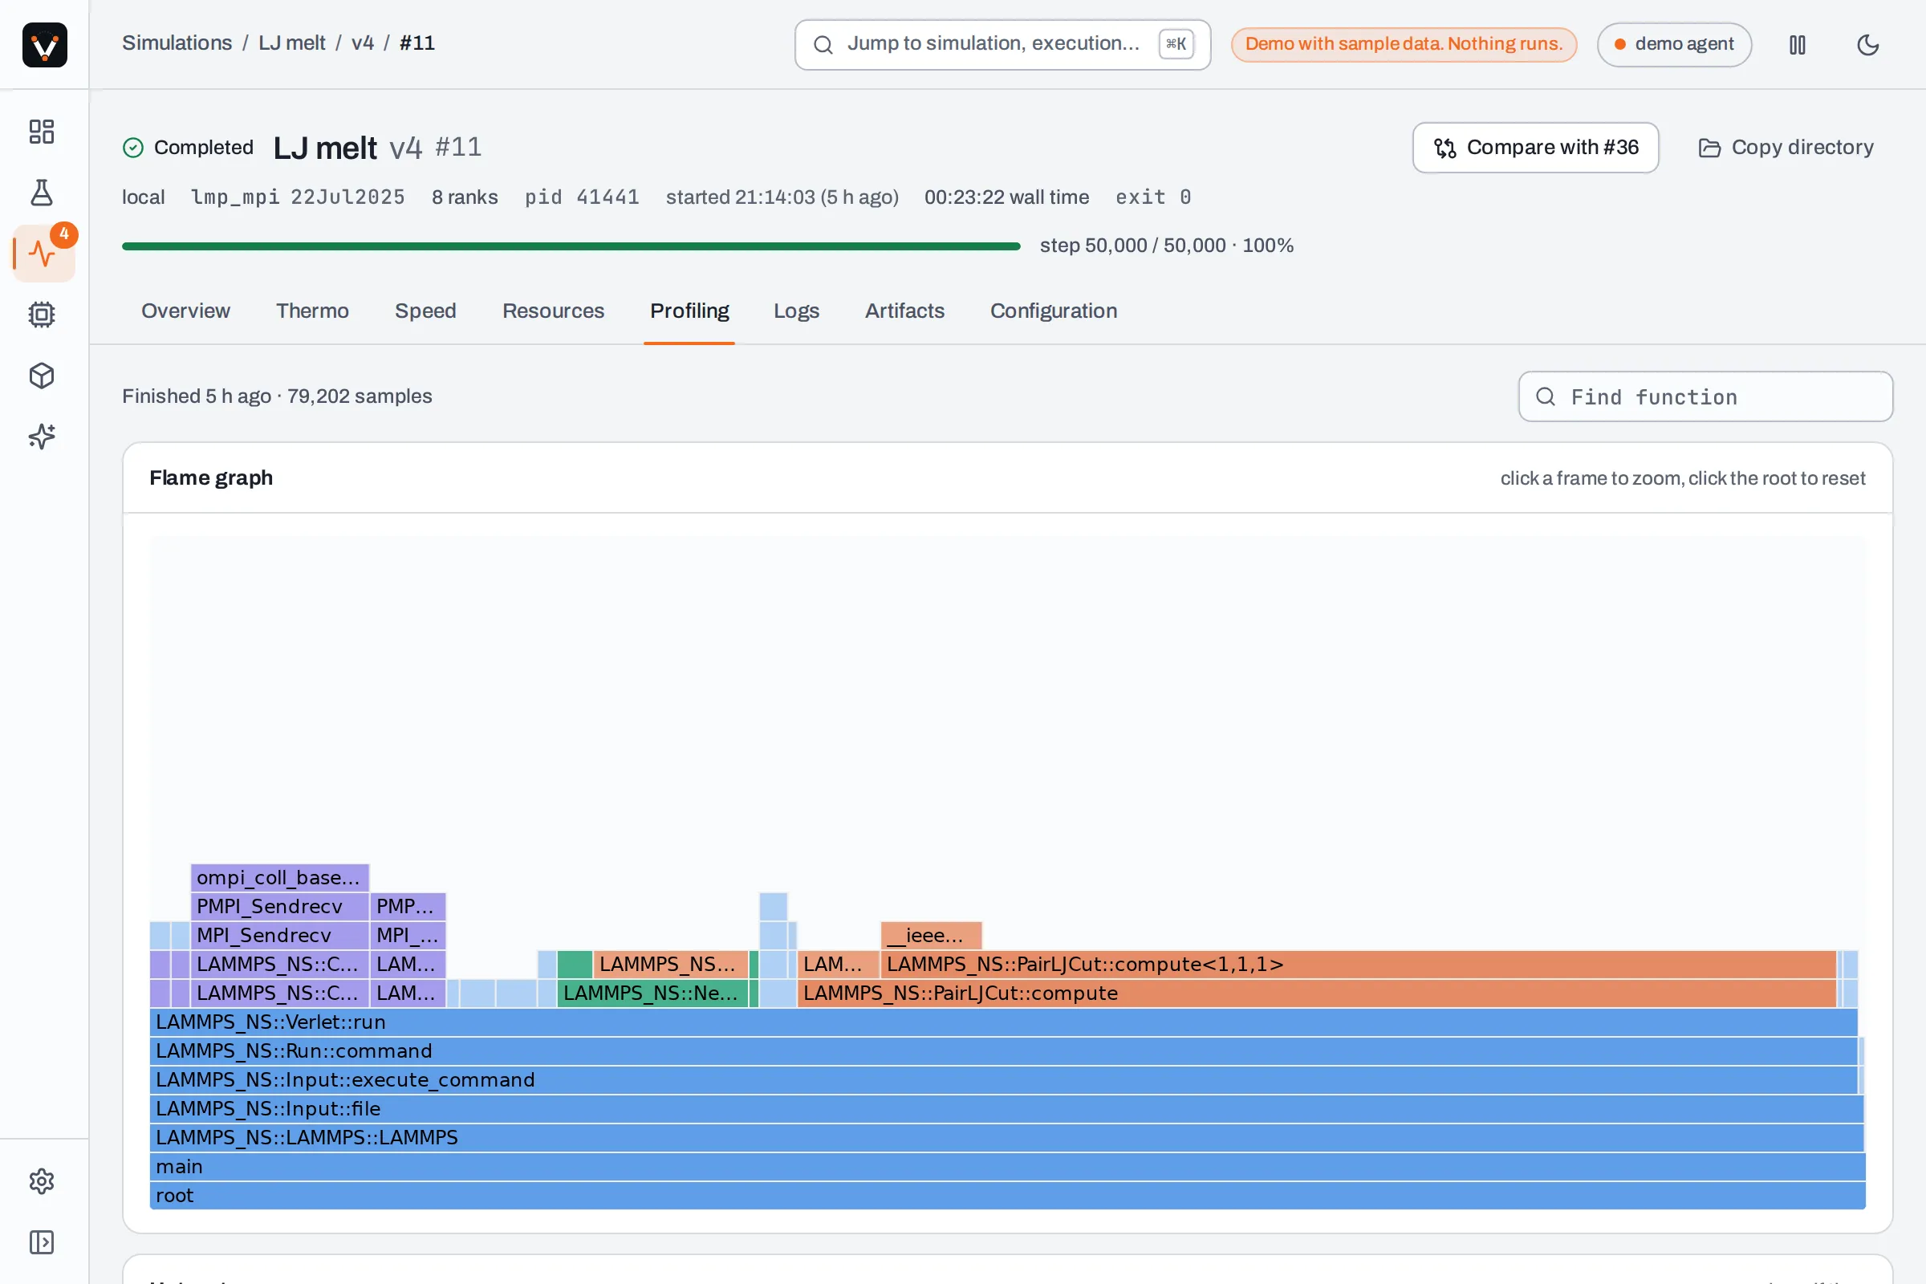
Task: Zoom into PMPI_Sendrecv flame graph frame
Action: point(279,907)
